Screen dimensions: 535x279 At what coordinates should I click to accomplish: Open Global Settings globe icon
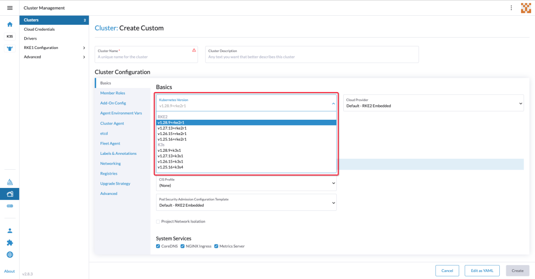(10, 255)
